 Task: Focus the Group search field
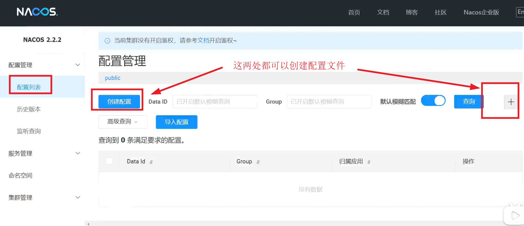click(329, 102)
